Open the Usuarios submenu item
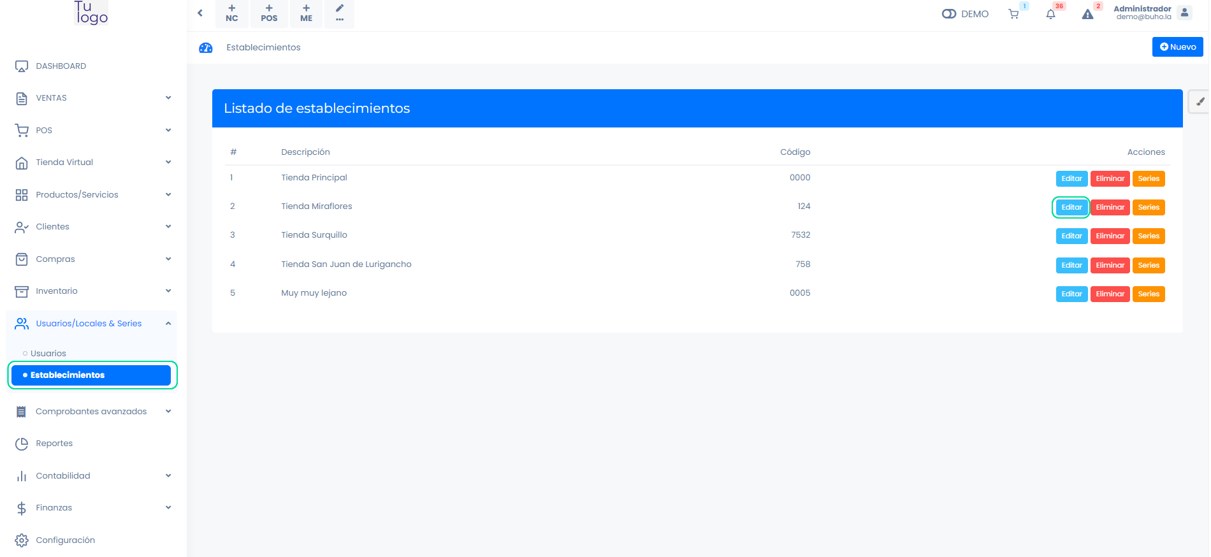The width and height of the screenshot is (1211, 557). tap(48, 354)
